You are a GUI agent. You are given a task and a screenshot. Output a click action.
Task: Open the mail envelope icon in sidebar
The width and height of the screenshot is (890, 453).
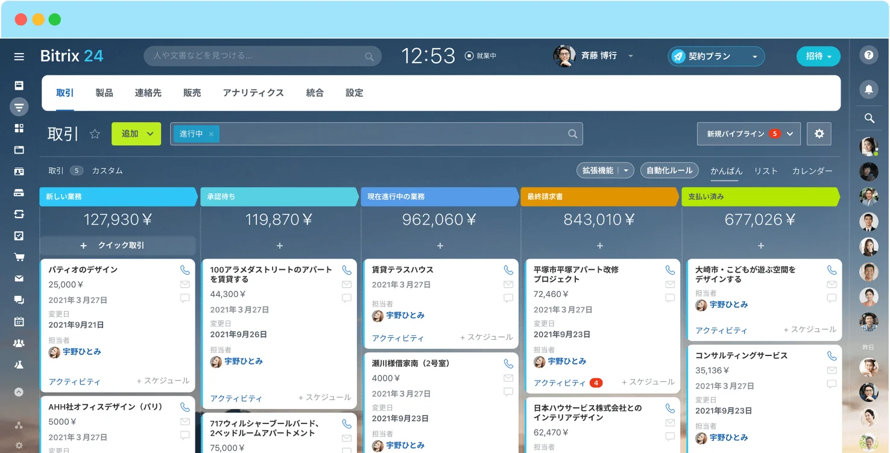pos(19,278)
